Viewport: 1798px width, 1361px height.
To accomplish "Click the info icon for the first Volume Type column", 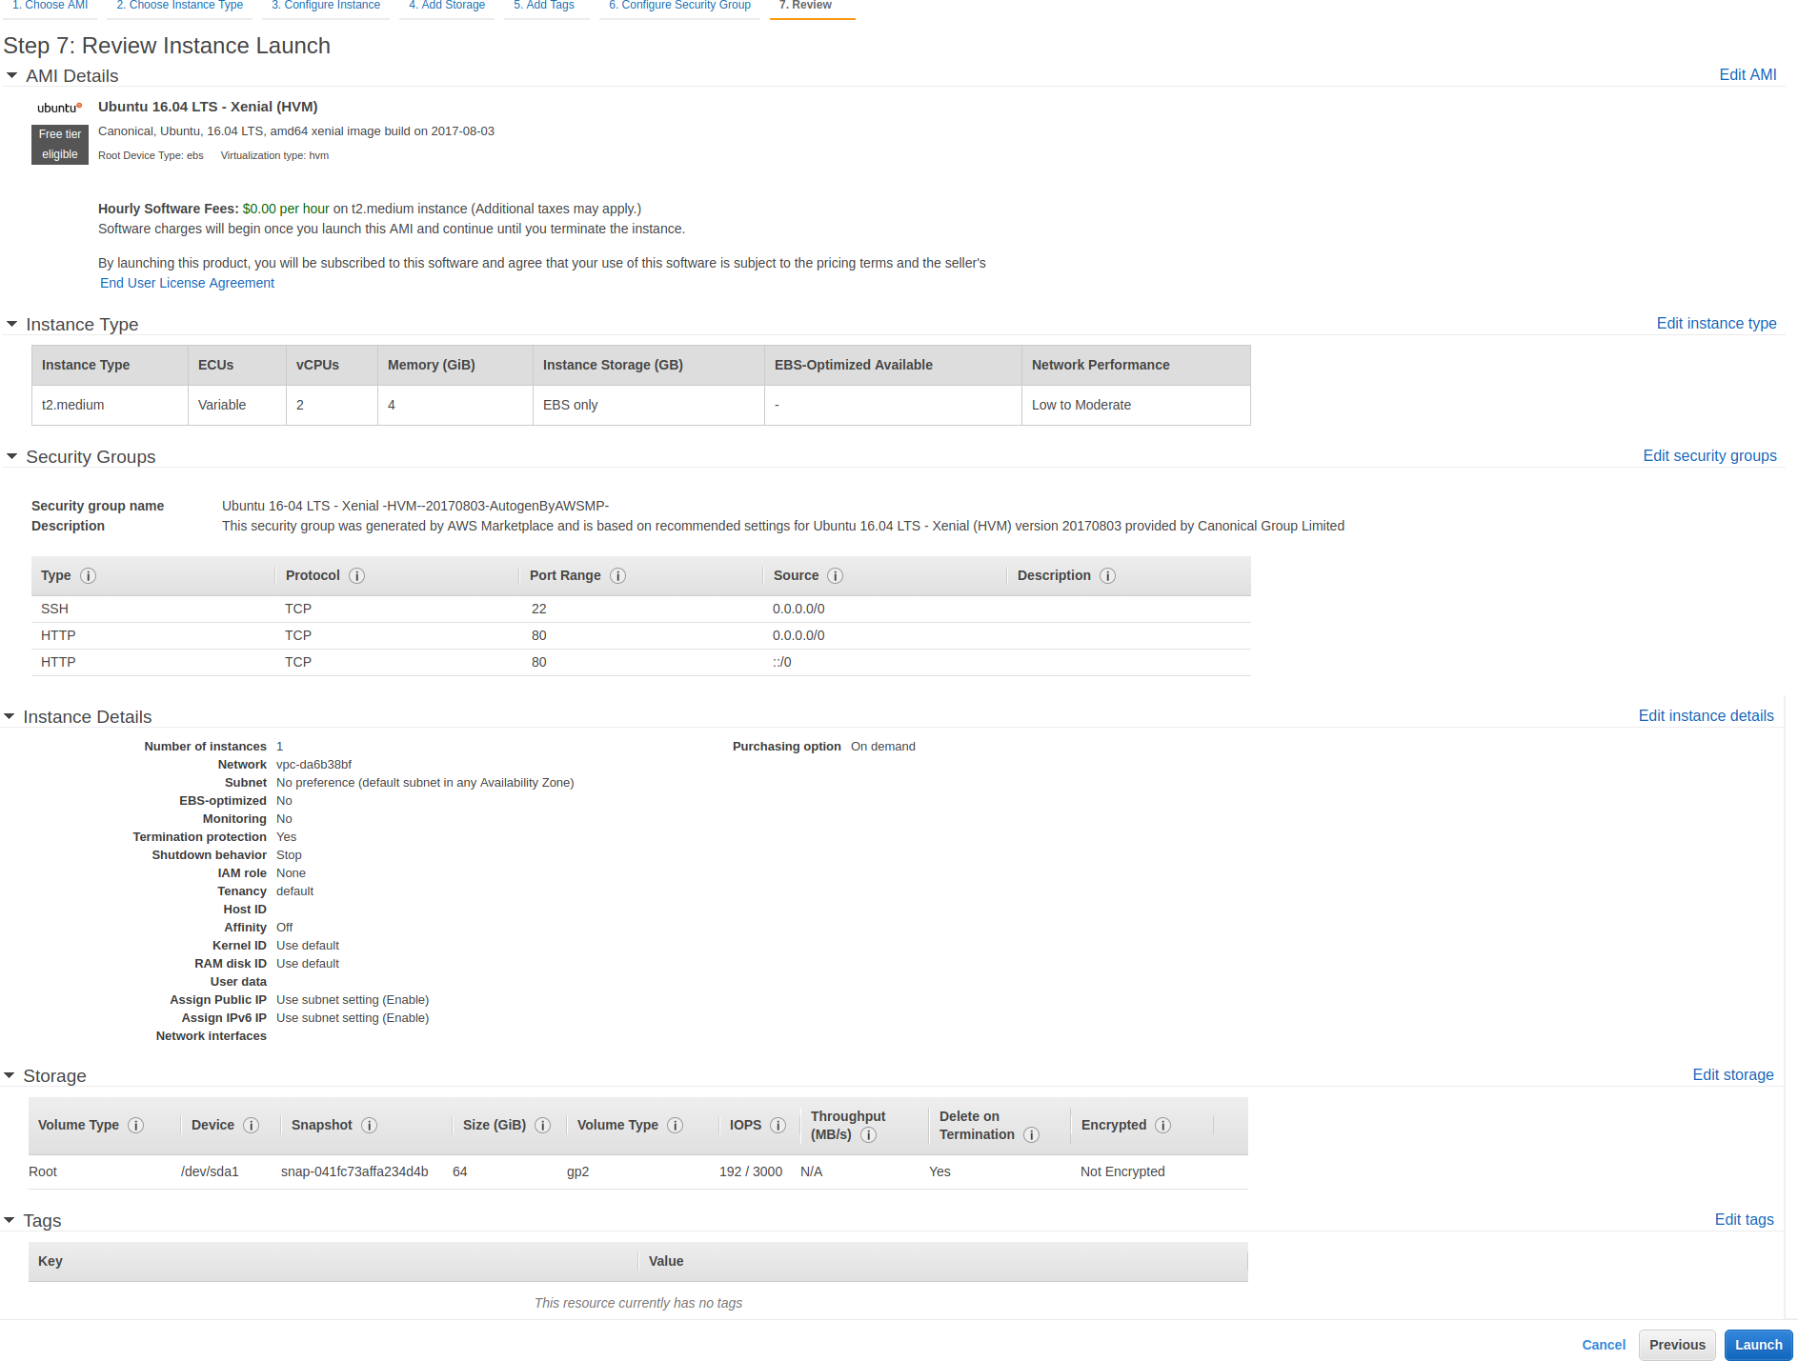I will pos(136,1126).
